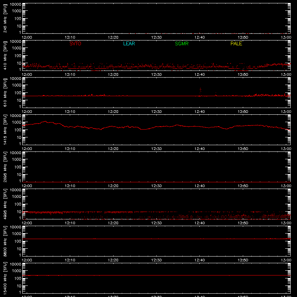Select the 245 MHz [SFU] axis title

5,18
